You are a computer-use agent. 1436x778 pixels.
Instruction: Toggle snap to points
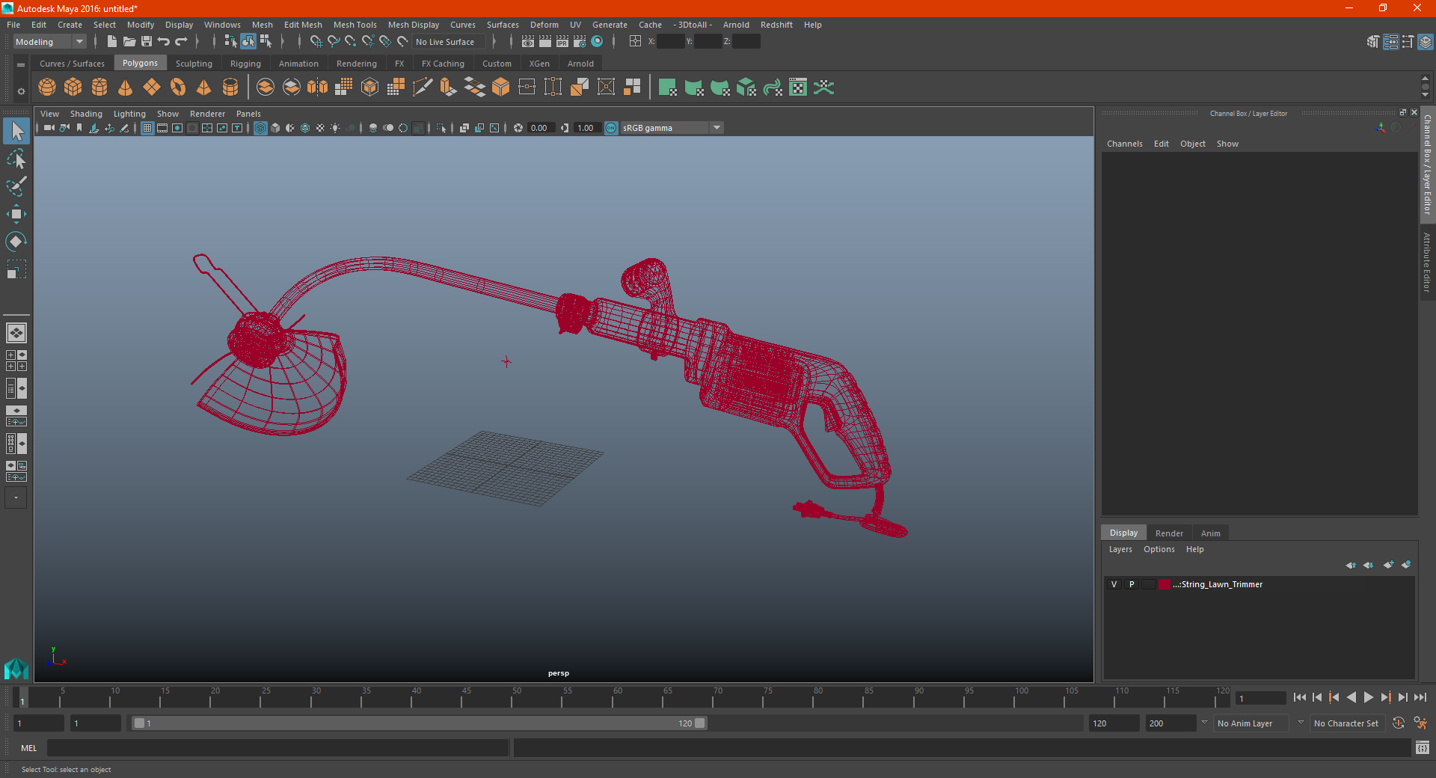pos(351,42)
